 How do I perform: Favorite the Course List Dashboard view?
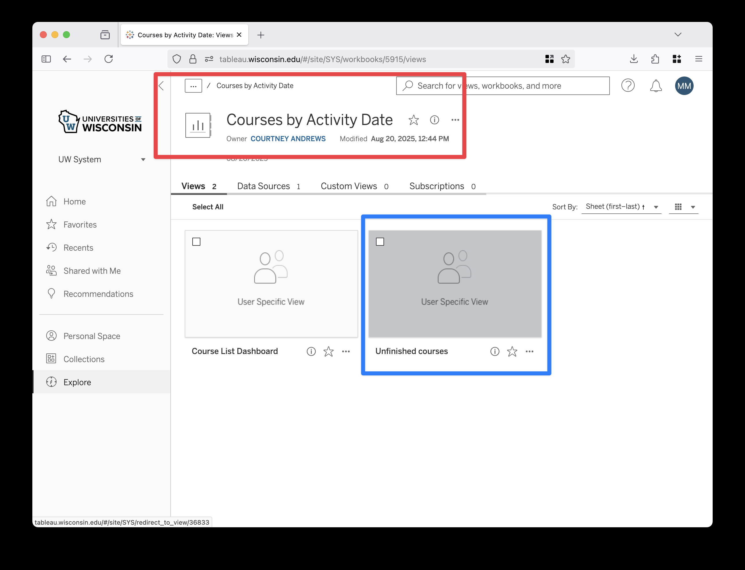[x=328, y=351]
